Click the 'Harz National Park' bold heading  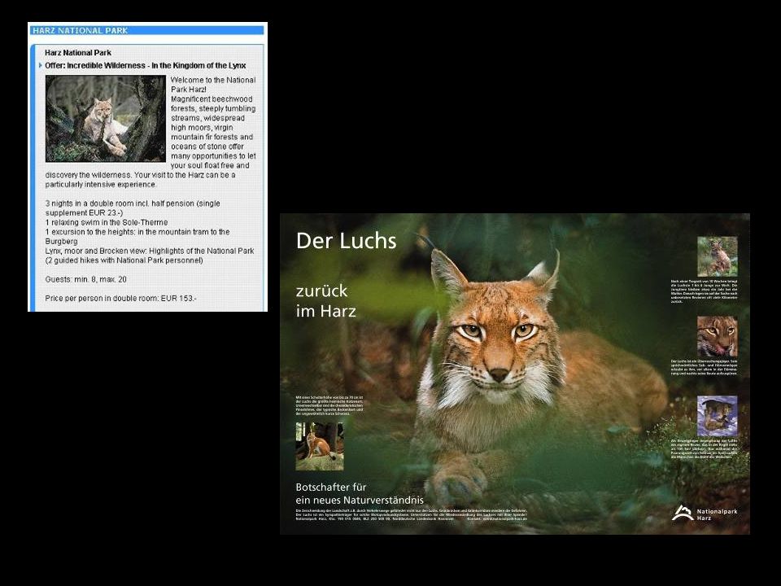78,53
